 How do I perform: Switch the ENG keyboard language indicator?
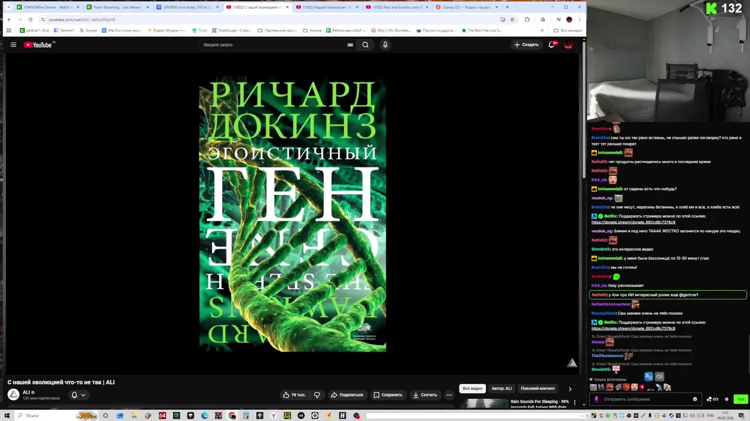(710, 416)
